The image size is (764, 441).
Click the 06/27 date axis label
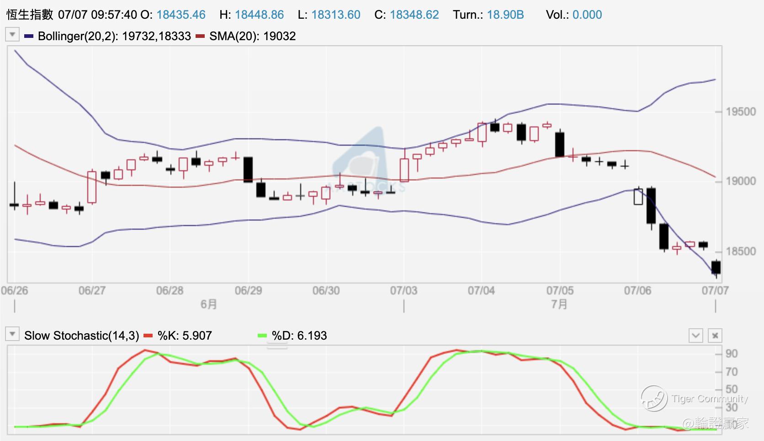pyautogui.click(x=92, y=290)
